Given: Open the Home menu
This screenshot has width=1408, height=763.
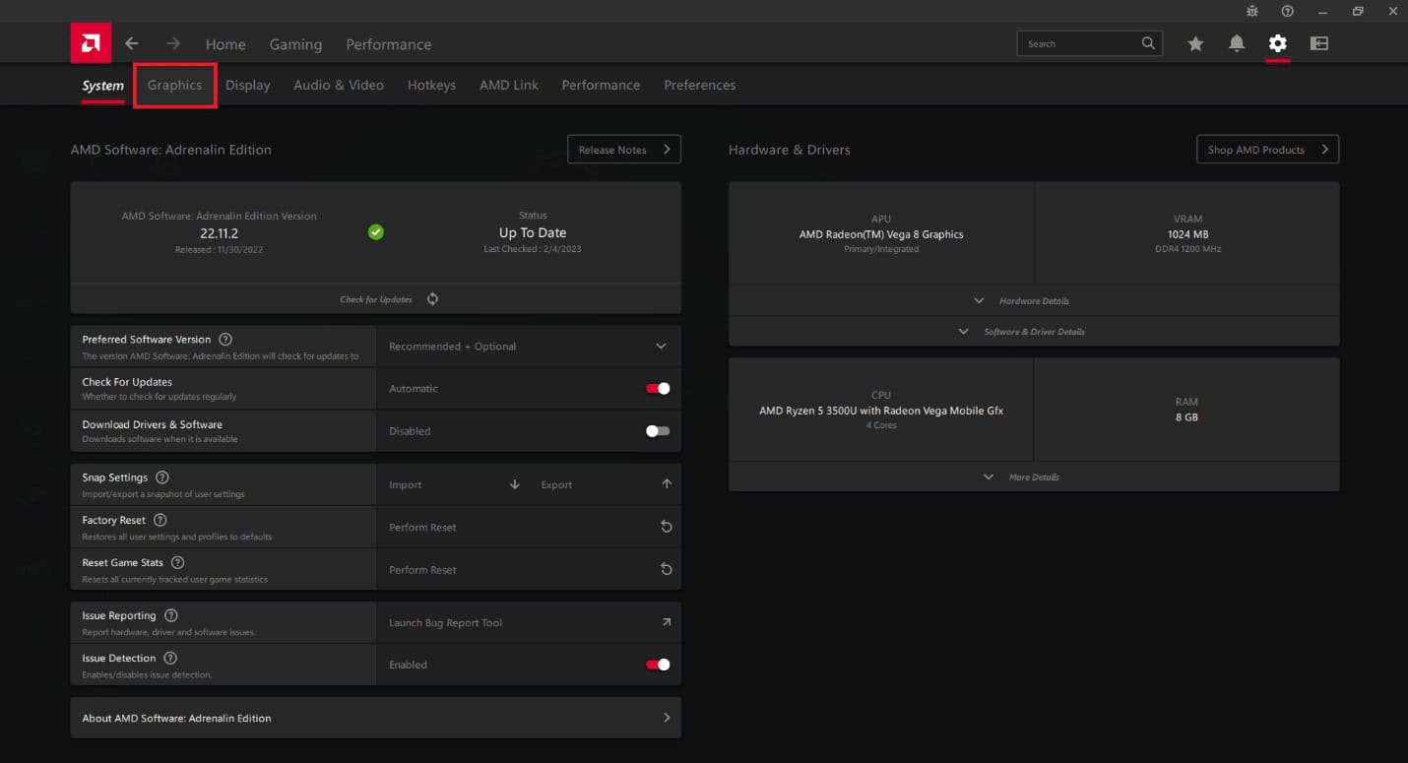Looking at the screenshot, I should coord(225,44).
